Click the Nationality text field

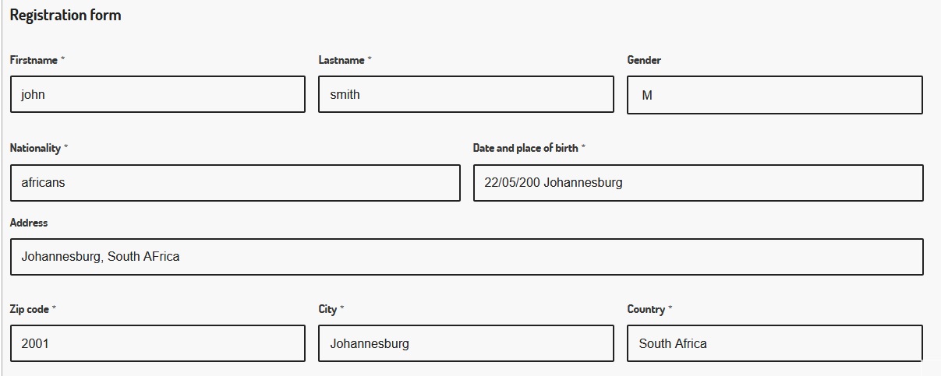(x=235, y=183)
